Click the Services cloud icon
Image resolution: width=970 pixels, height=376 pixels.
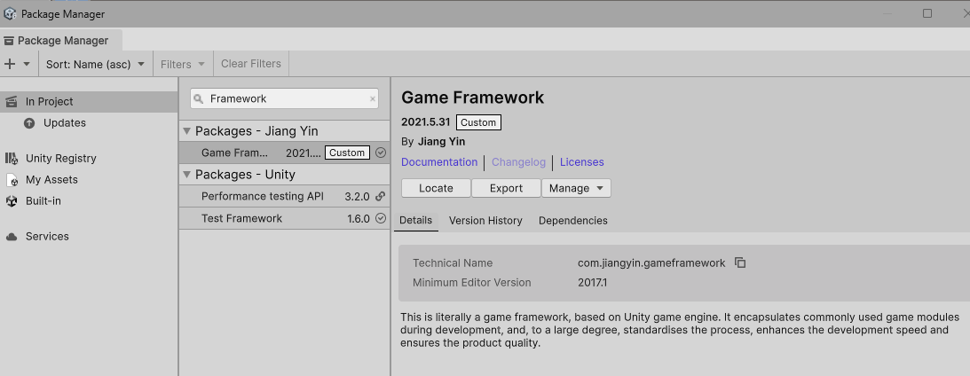(12, 237)
